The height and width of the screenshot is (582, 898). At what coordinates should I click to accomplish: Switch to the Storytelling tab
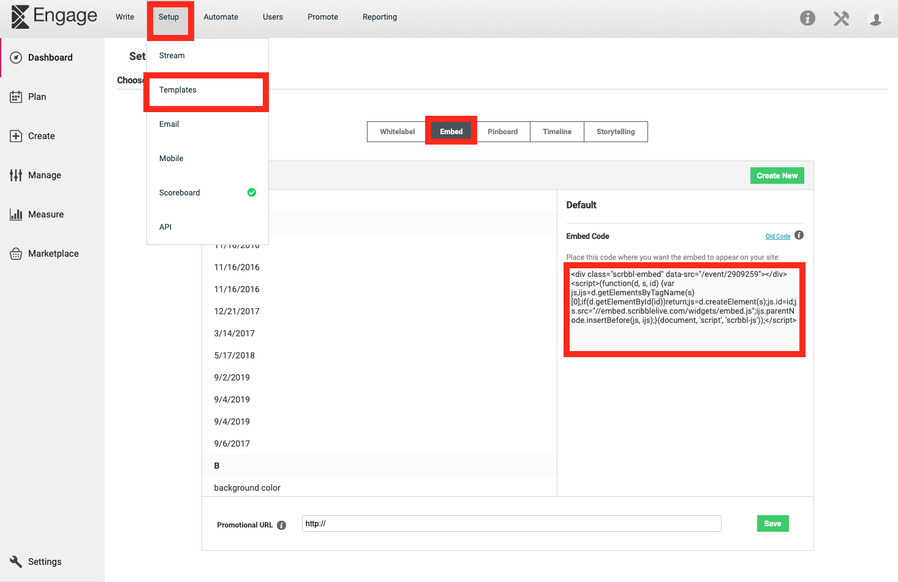point(616,132)
